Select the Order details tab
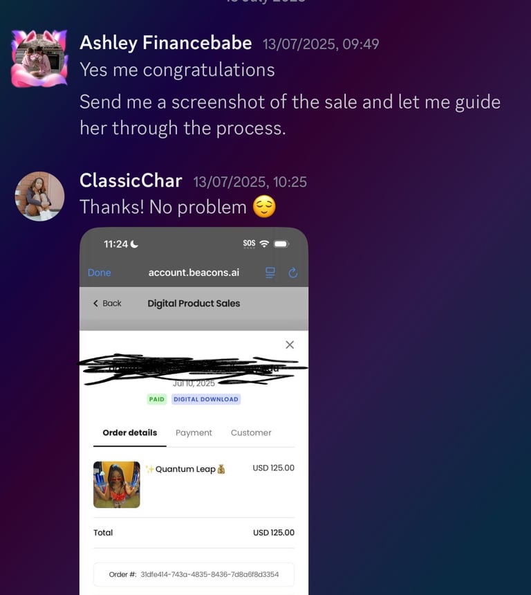Image resolution: width=531 pixels, height=595 pixels. 130,432
